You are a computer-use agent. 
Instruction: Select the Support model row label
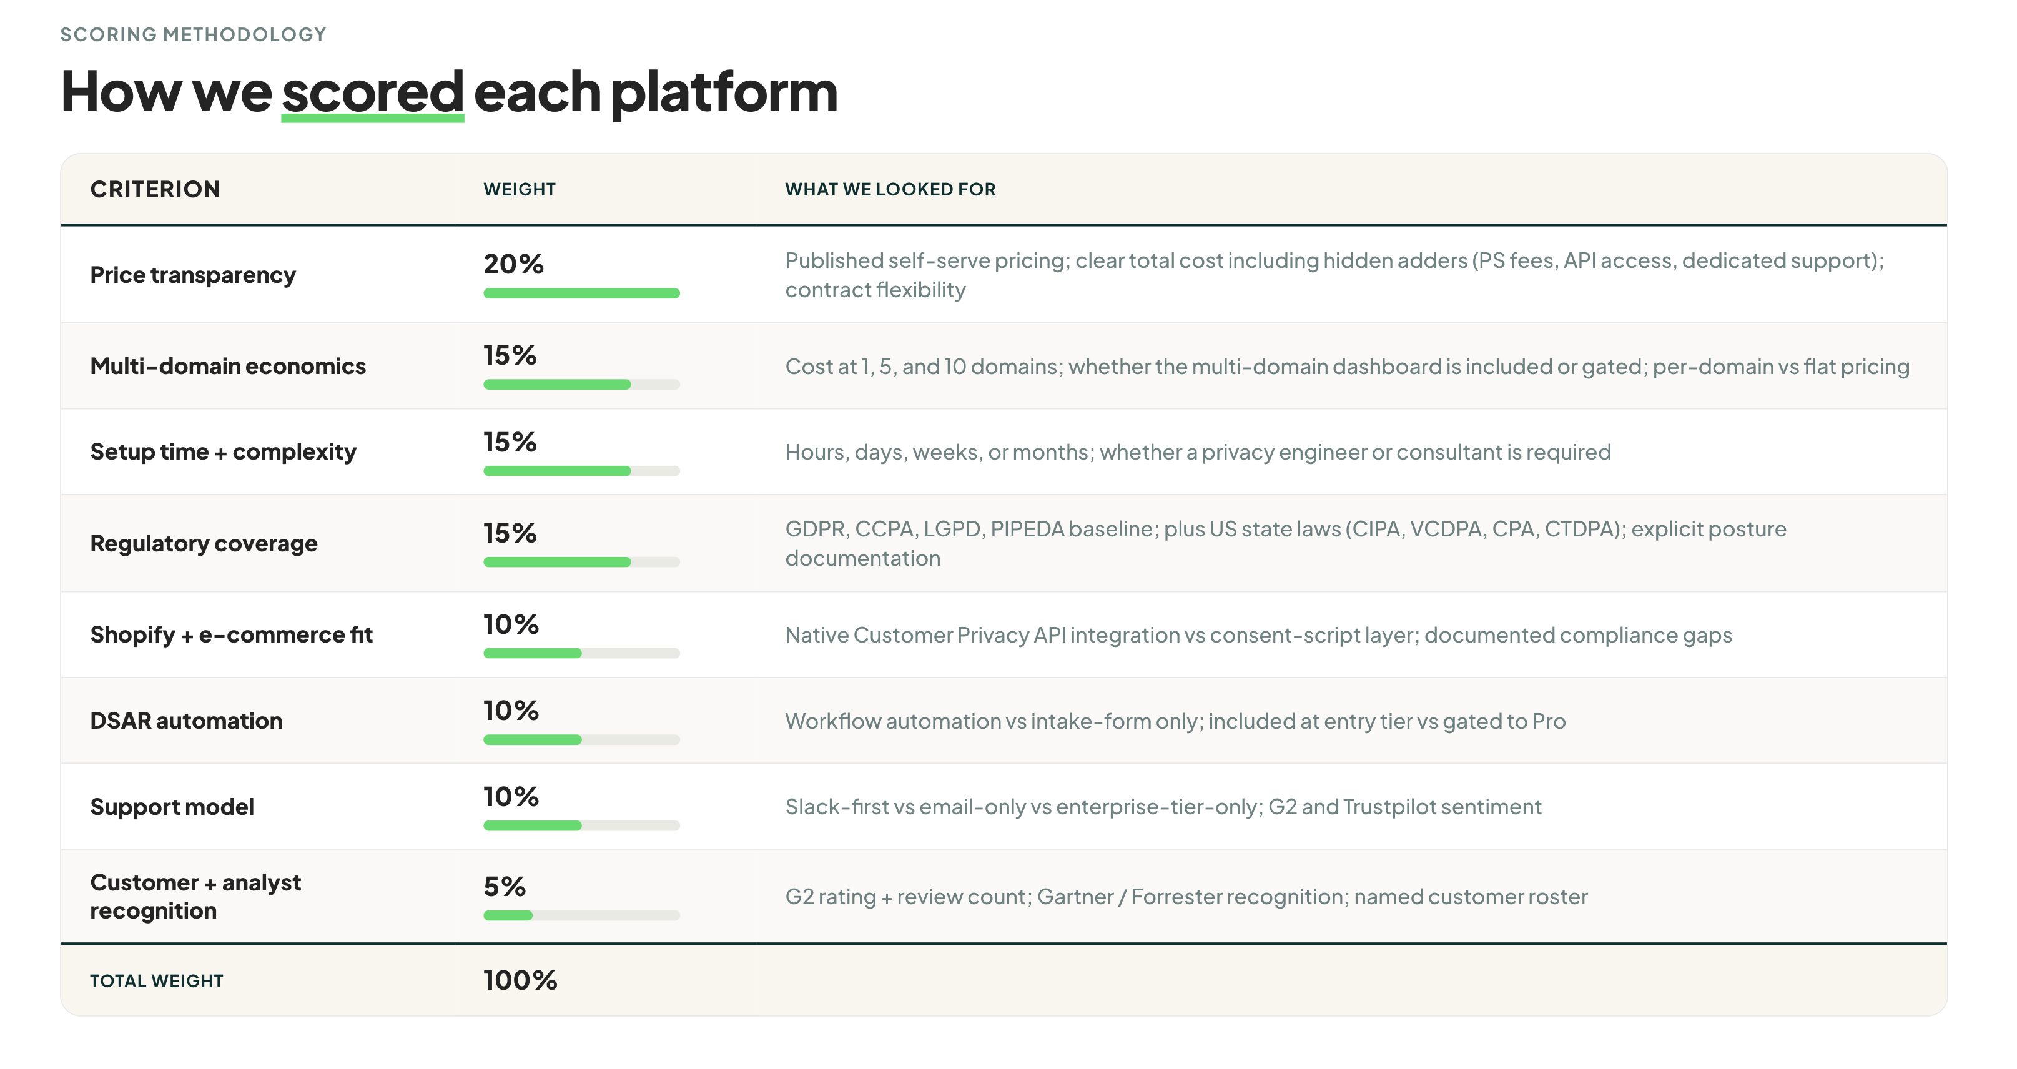click(172, 807)
